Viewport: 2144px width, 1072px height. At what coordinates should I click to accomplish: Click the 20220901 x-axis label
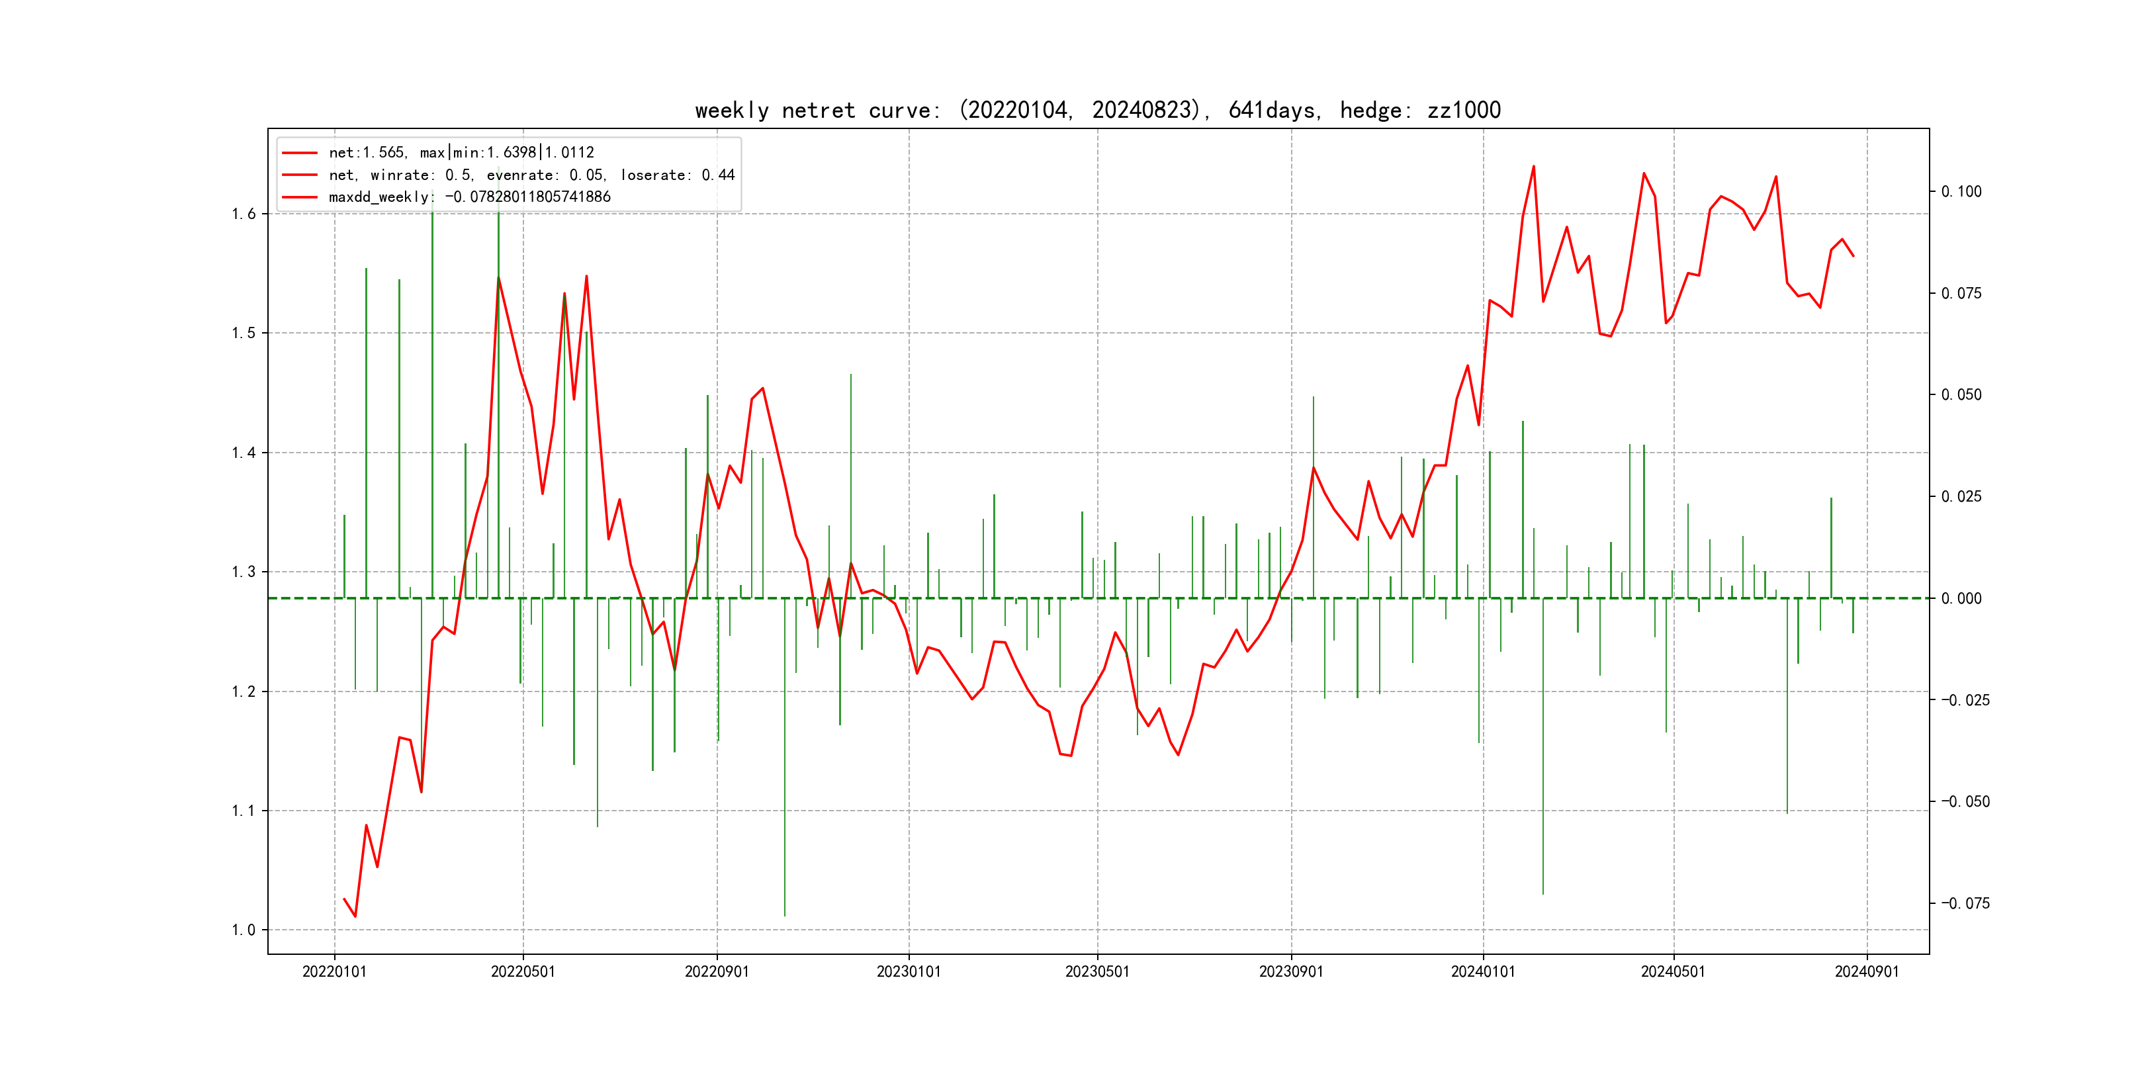(717, 971)
